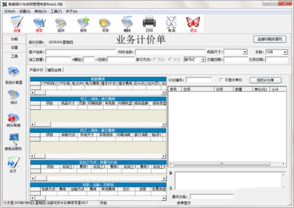Click the 工具 sidebar button
The image size is (294, 208).
point(14,56)
